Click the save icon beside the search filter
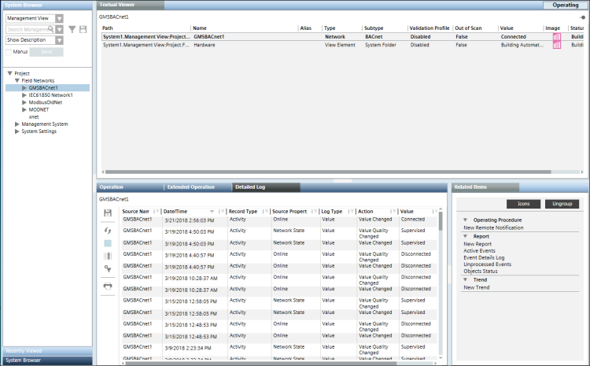The image size is (590, 366). (83, 29)
